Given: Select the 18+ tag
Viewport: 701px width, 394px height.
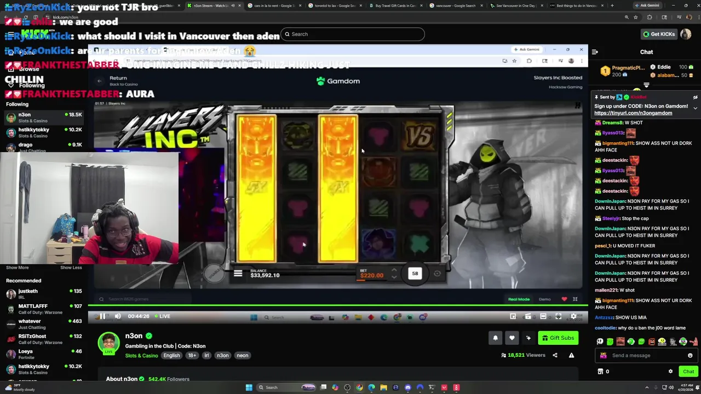Looking at the screenshot, I should click(x=192, y=356).
